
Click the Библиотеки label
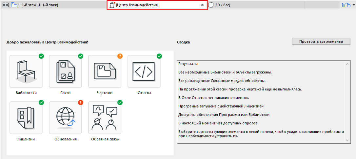(x=26, y=93)
